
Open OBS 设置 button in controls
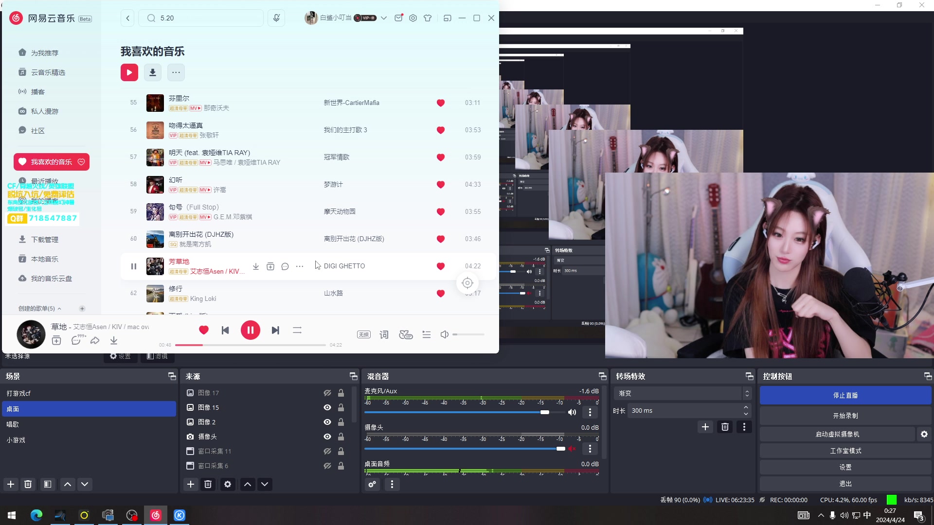(x=845, y=467)
